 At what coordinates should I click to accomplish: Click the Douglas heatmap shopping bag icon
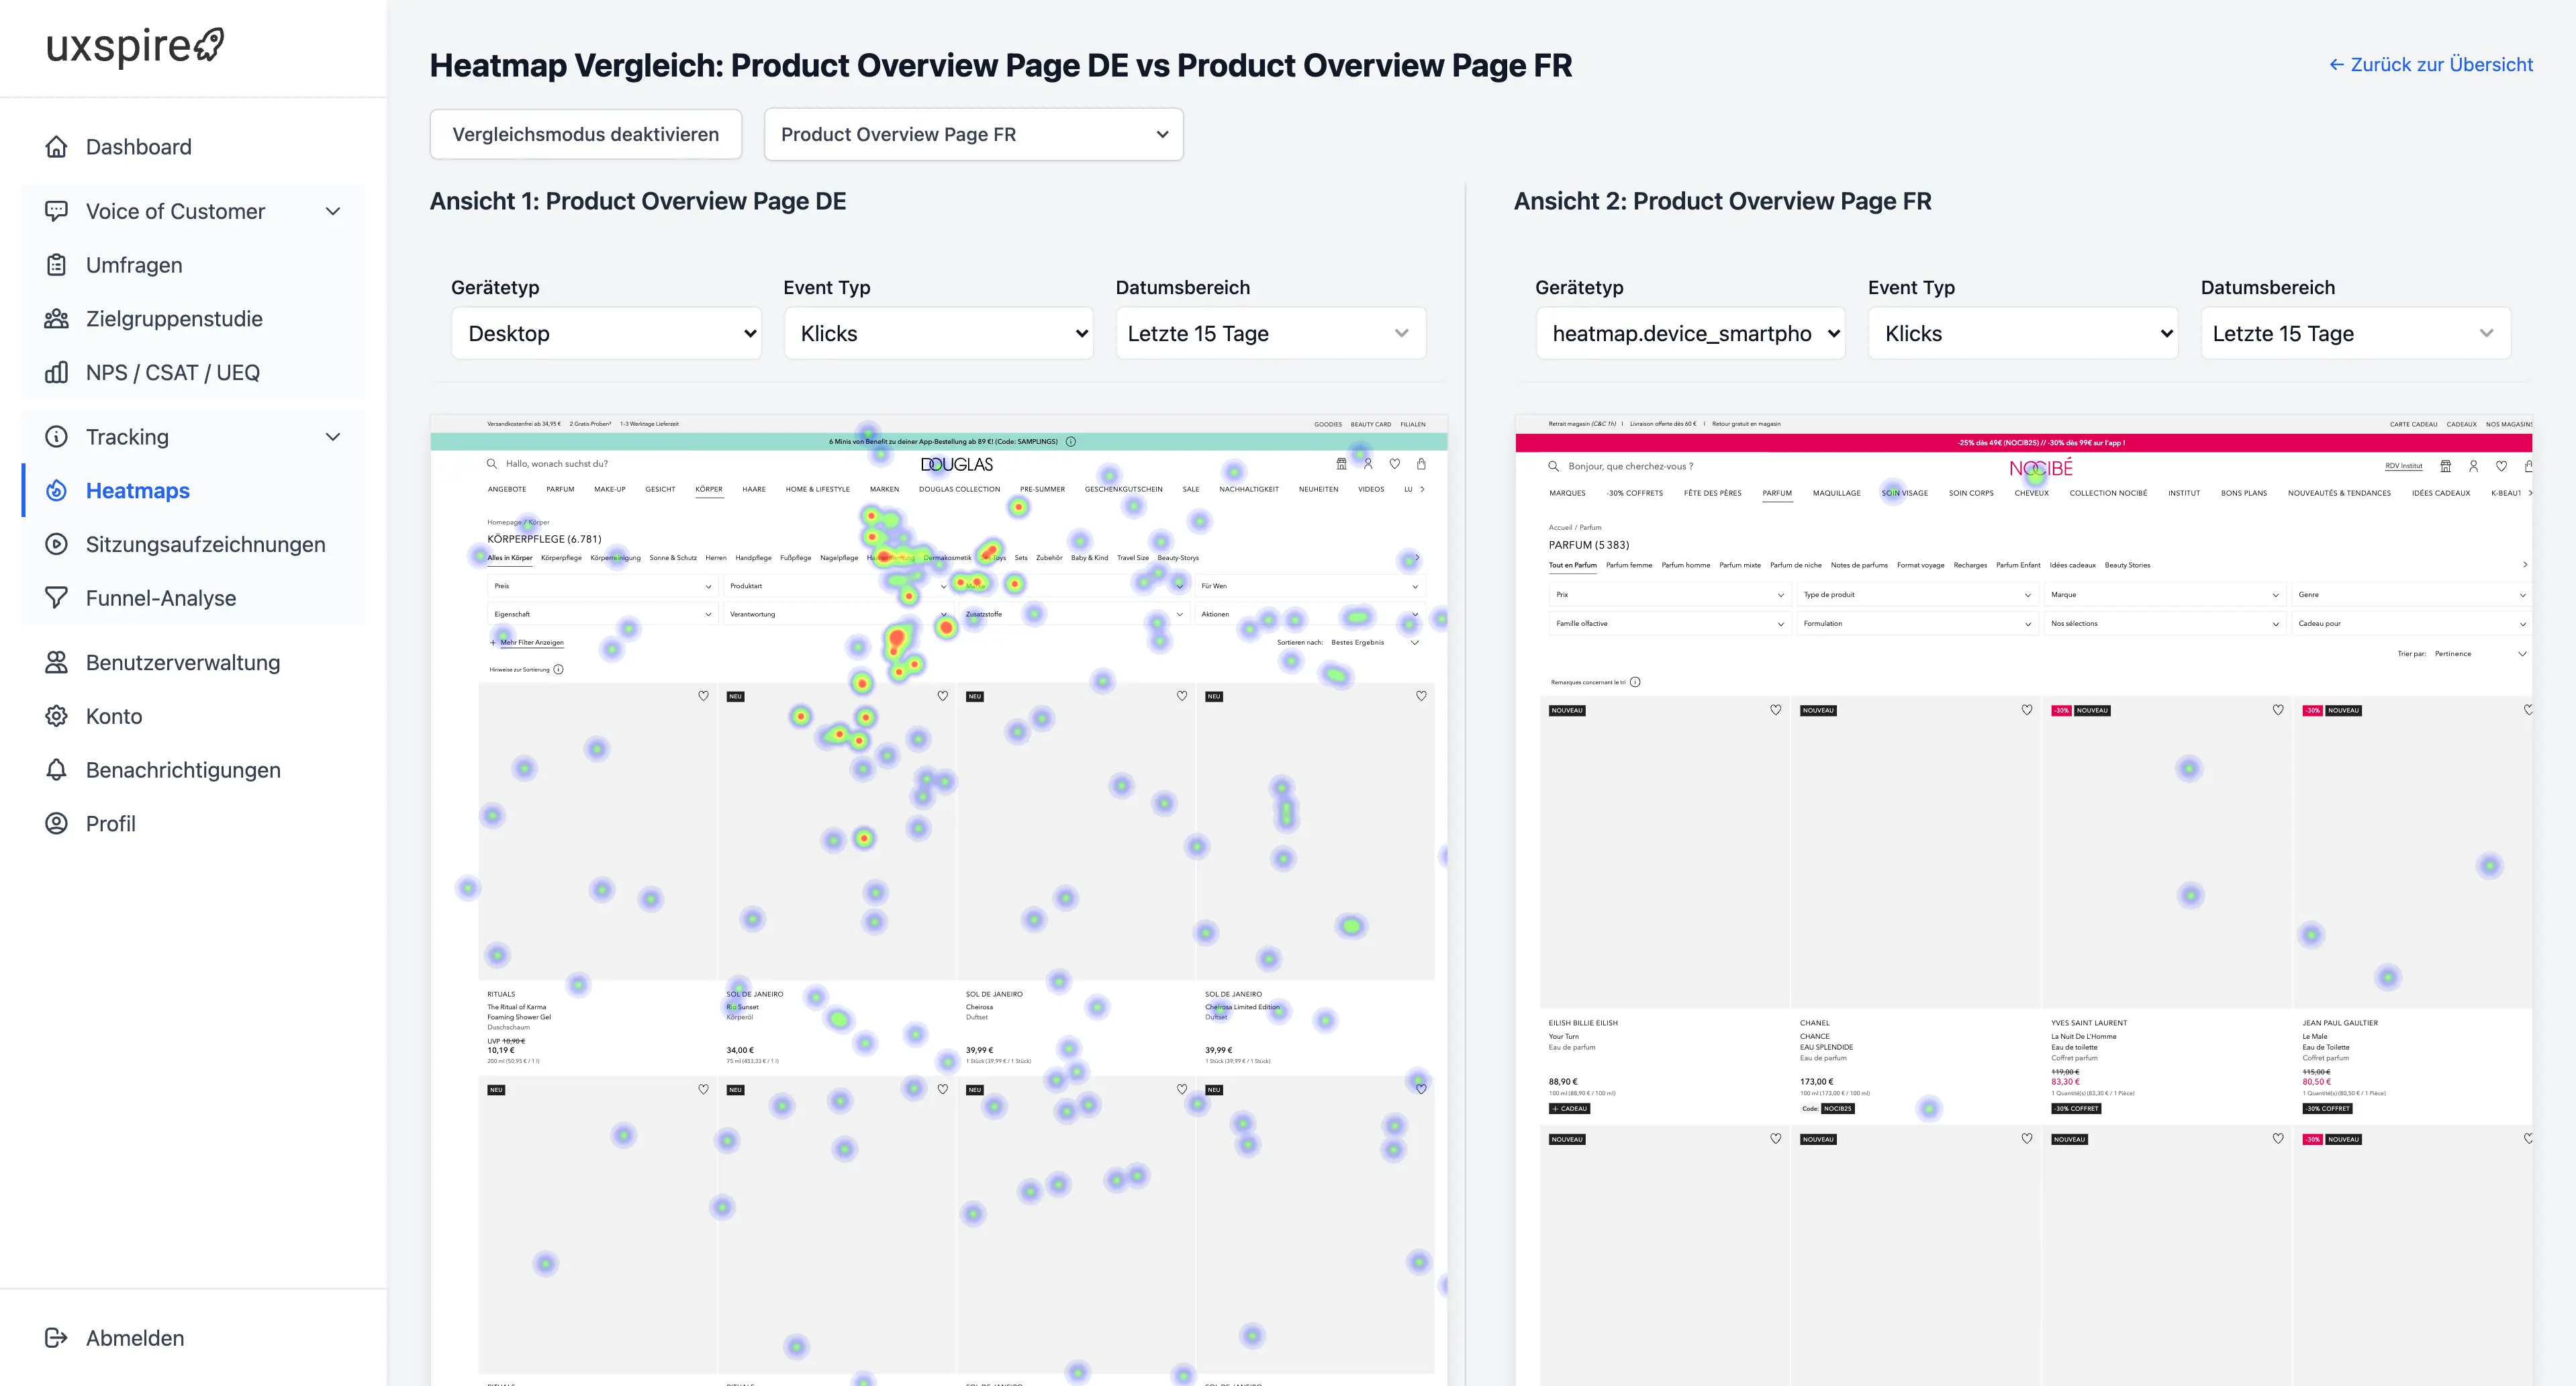tap(1421, 464)
